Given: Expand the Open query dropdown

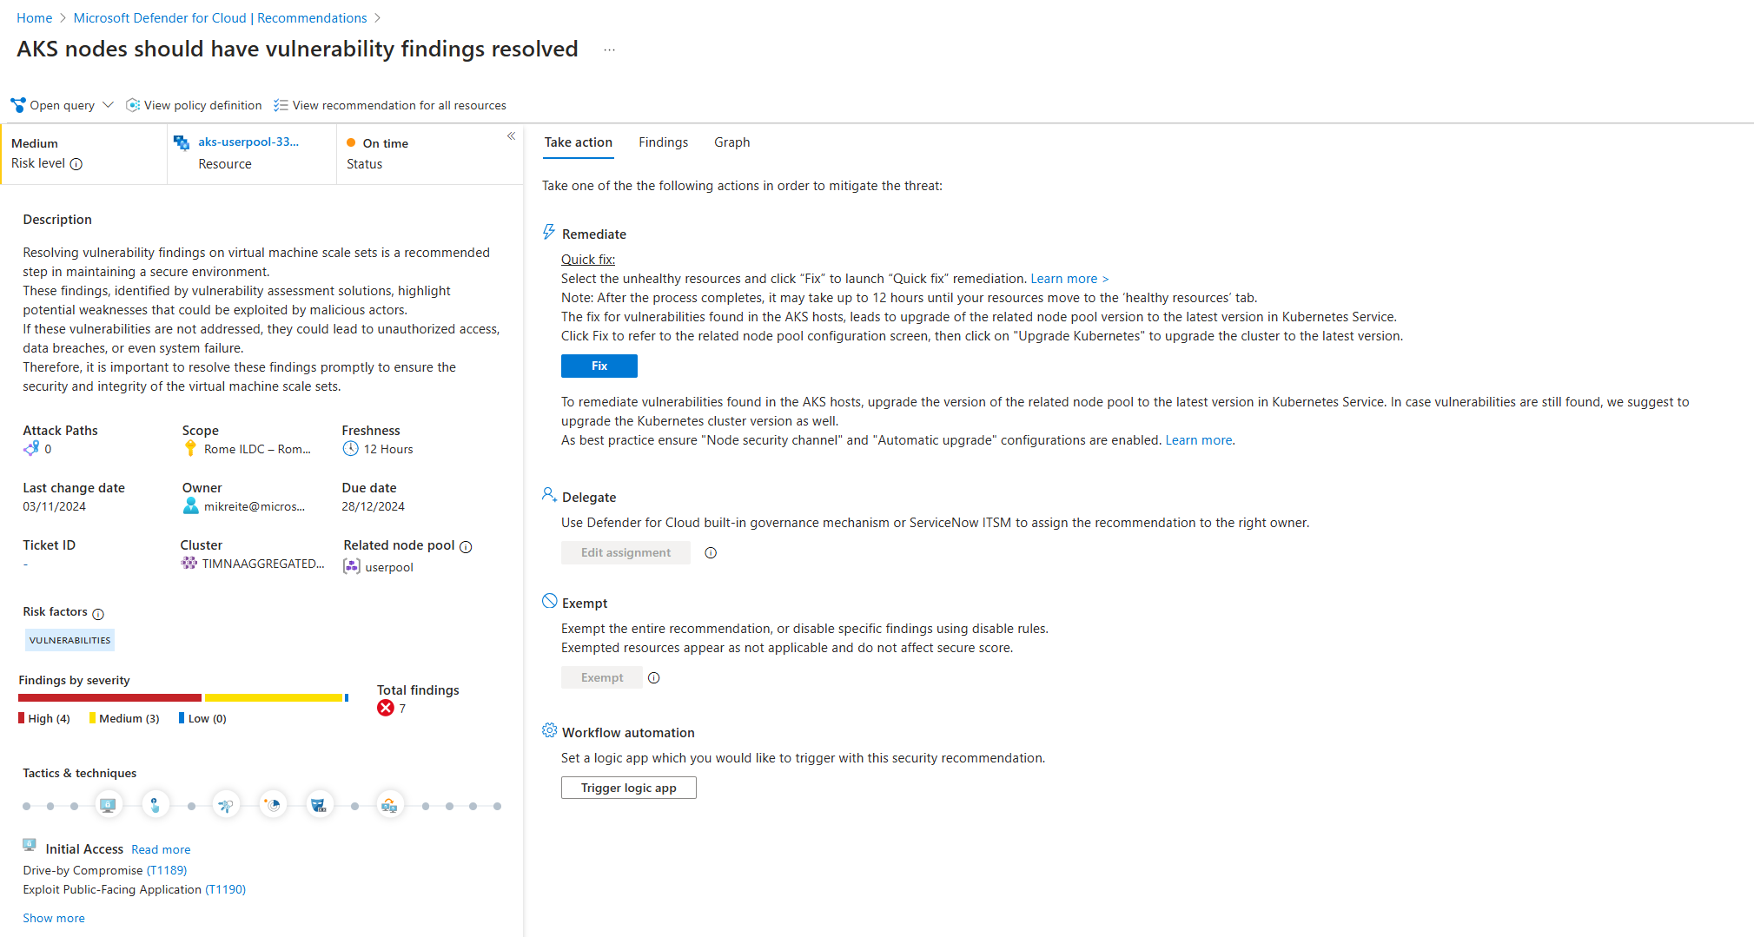Looking at the screenshot, I should (108, 105).
